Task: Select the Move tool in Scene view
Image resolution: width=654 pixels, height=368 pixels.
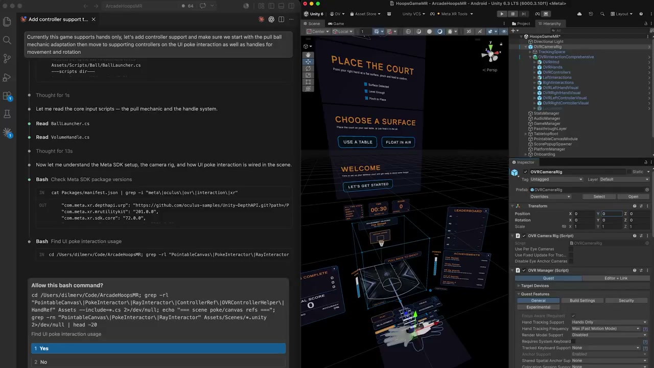Action: coord(308,61)
